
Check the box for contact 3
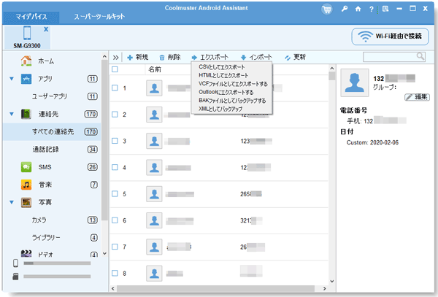tap(115, 141)
